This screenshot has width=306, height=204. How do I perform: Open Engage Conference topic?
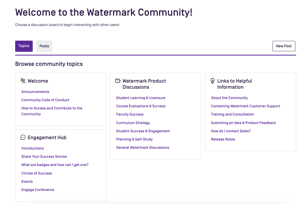pyautogui.click(x=38, y=190)
